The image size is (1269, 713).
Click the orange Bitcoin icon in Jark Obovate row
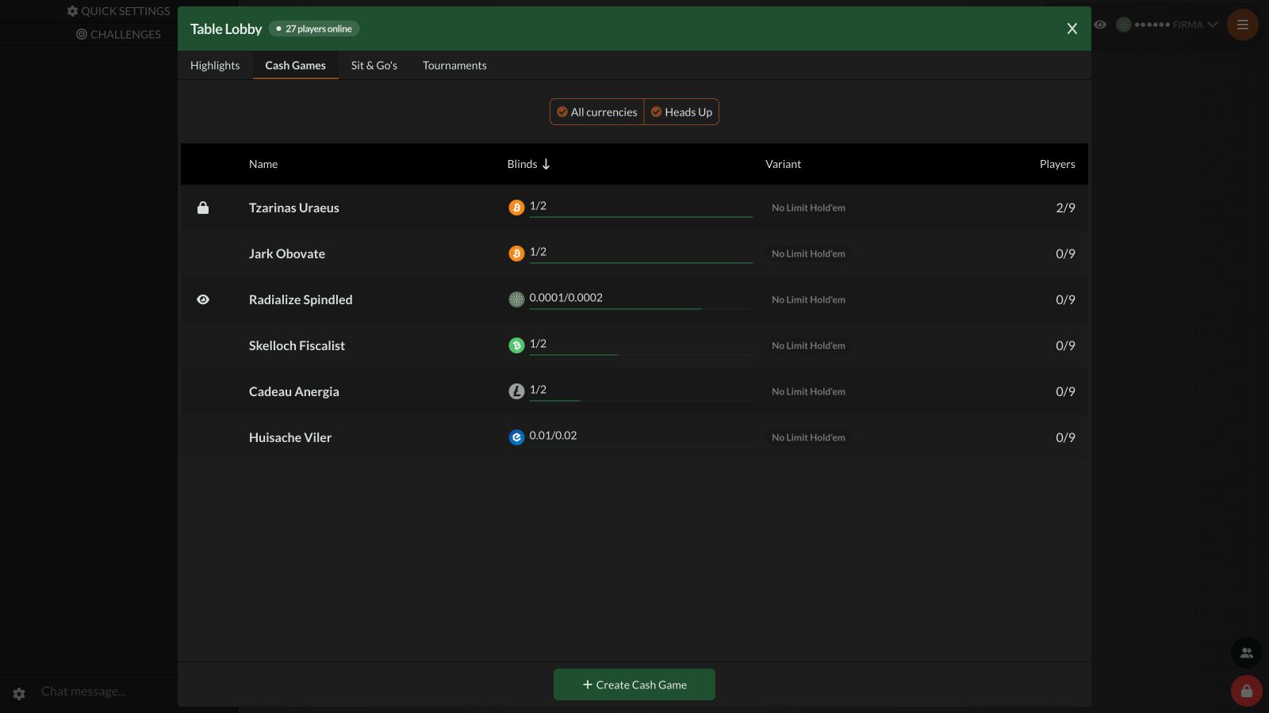pyautogui.click(x=516, y=254)
